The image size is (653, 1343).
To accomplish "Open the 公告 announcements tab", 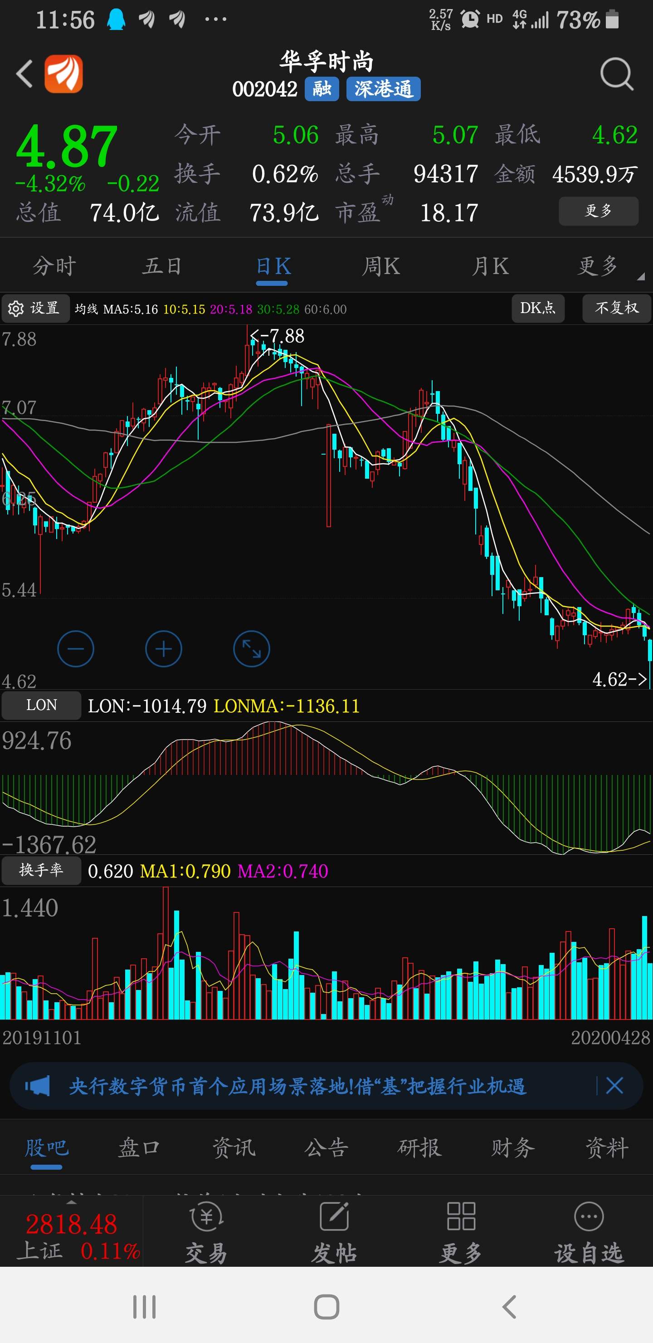I will 326,1147.
